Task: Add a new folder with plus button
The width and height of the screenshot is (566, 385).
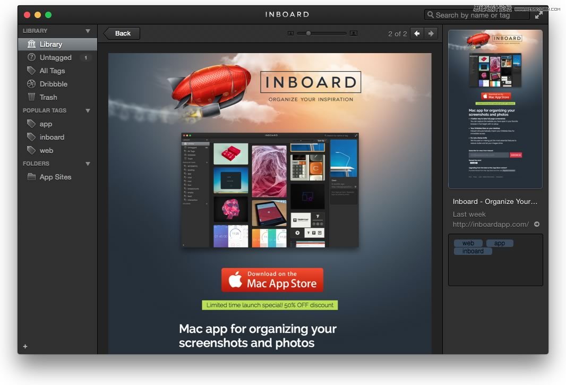Action: tap(25, 346)
